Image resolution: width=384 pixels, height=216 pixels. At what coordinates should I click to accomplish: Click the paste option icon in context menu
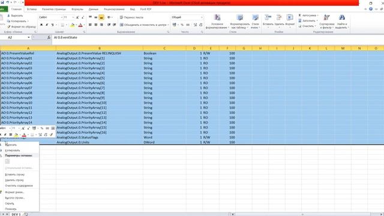click(x=7, y=161)
